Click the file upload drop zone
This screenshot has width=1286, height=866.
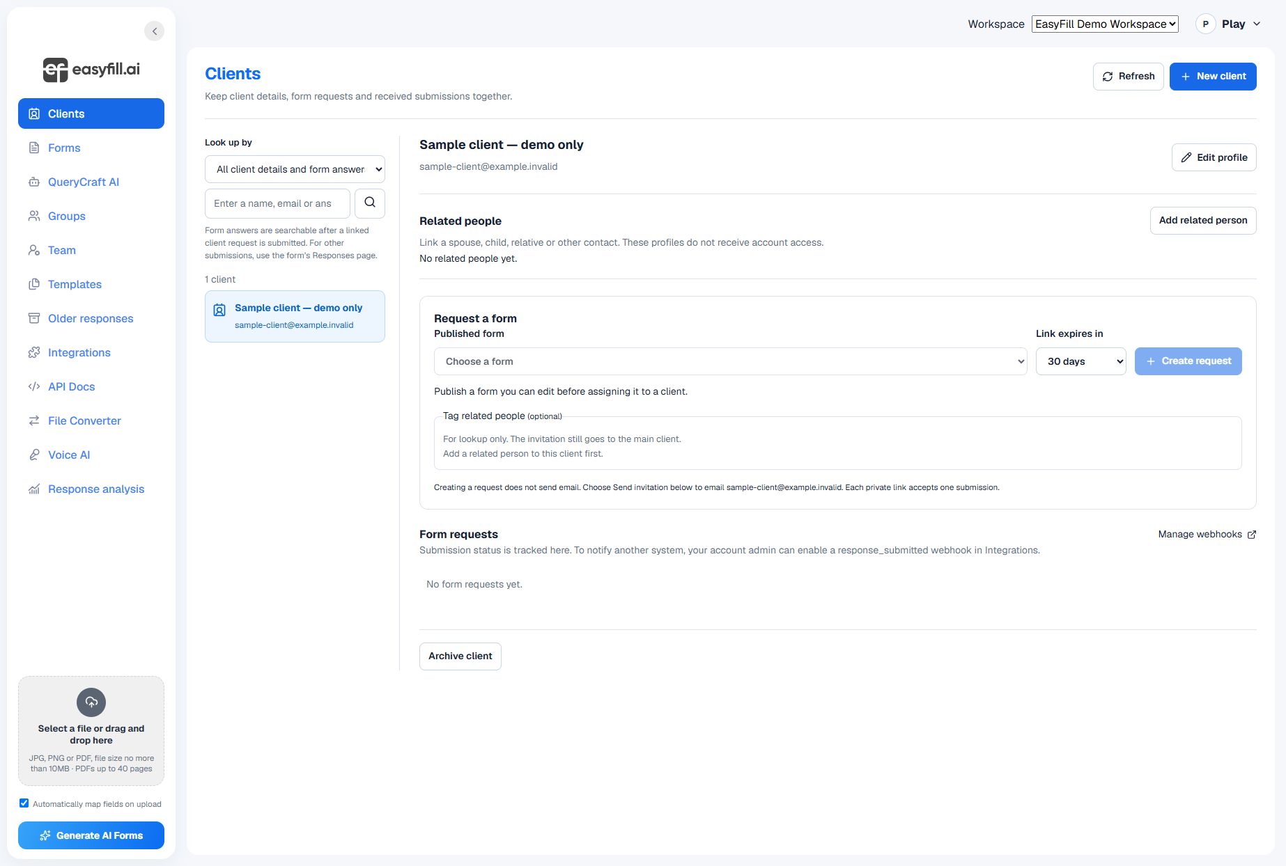(91, 731)
